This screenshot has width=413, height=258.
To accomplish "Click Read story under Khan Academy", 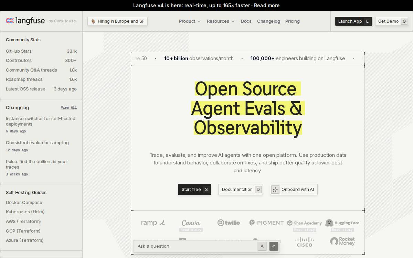I will 305,230.
